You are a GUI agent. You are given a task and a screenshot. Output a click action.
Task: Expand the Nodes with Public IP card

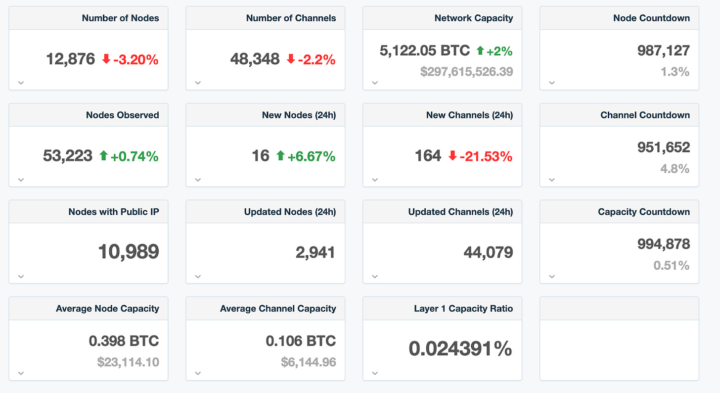21,276
